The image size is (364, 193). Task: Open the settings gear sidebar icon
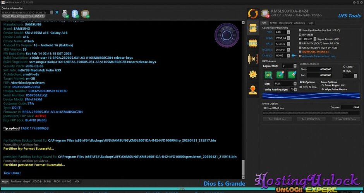tap(252, 74)
